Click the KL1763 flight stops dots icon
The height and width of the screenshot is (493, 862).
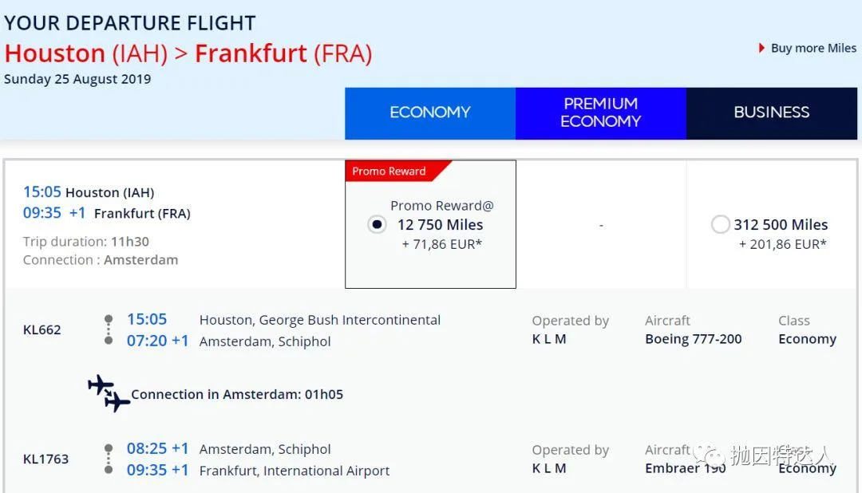click(x=109, y=459)
